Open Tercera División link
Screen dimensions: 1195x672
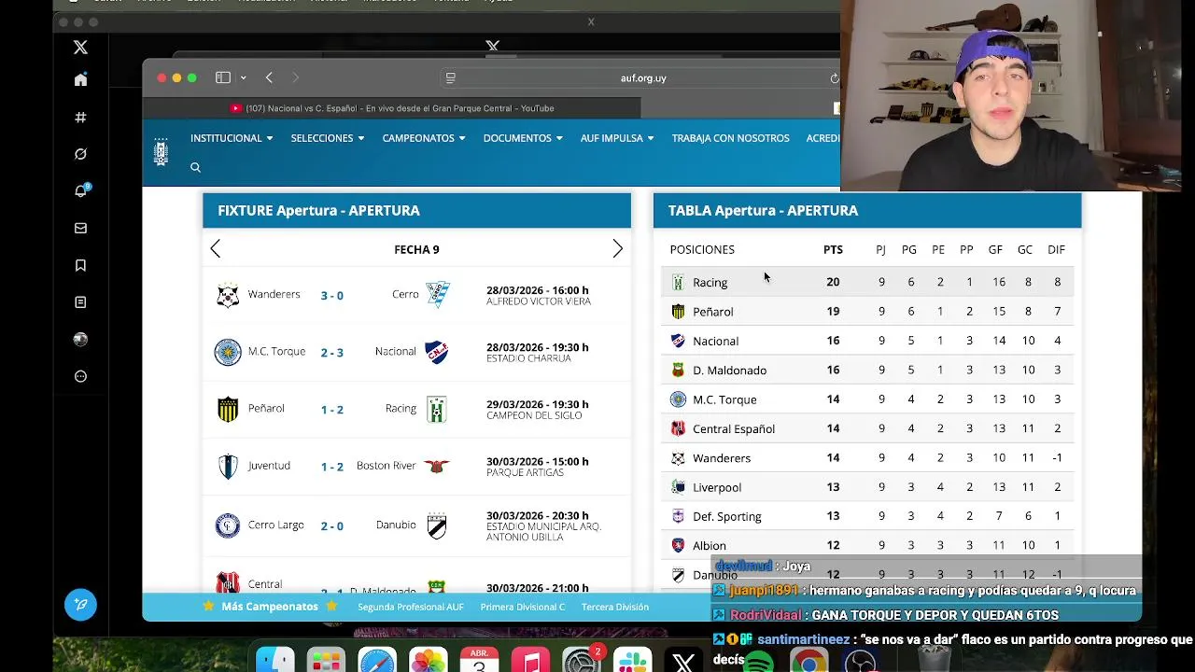click(614, 607)
